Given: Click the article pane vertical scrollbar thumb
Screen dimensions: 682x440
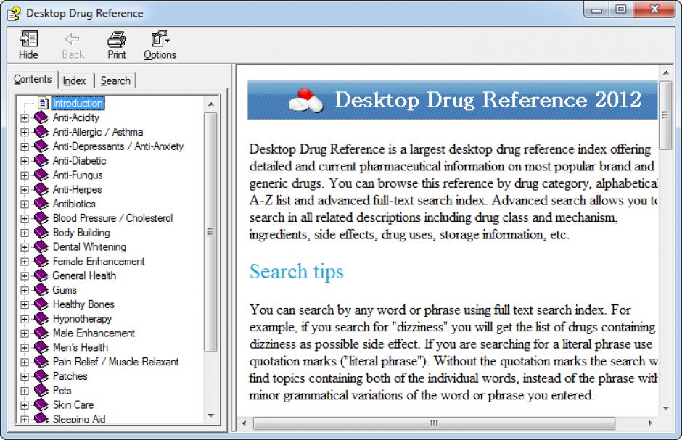Looking at the screenshot, I should (665, 115).
